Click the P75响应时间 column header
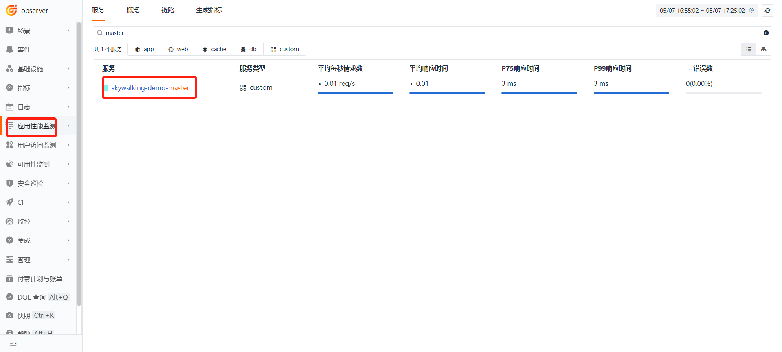The image size is (782, 352). tap(521, 69)
